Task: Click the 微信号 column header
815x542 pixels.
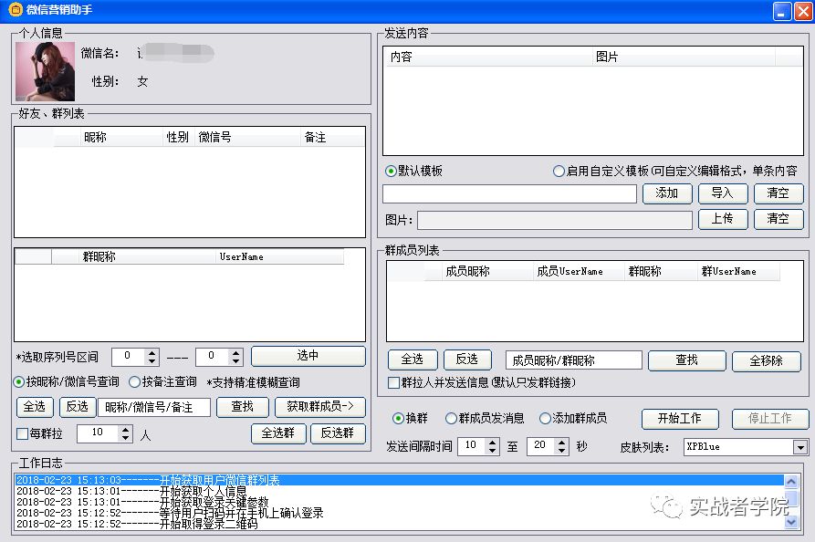Action: [x=247, y=137]
